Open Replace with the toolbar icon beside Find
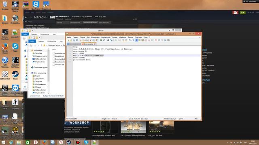The image size is (259, 145). (x=112, y=40)
